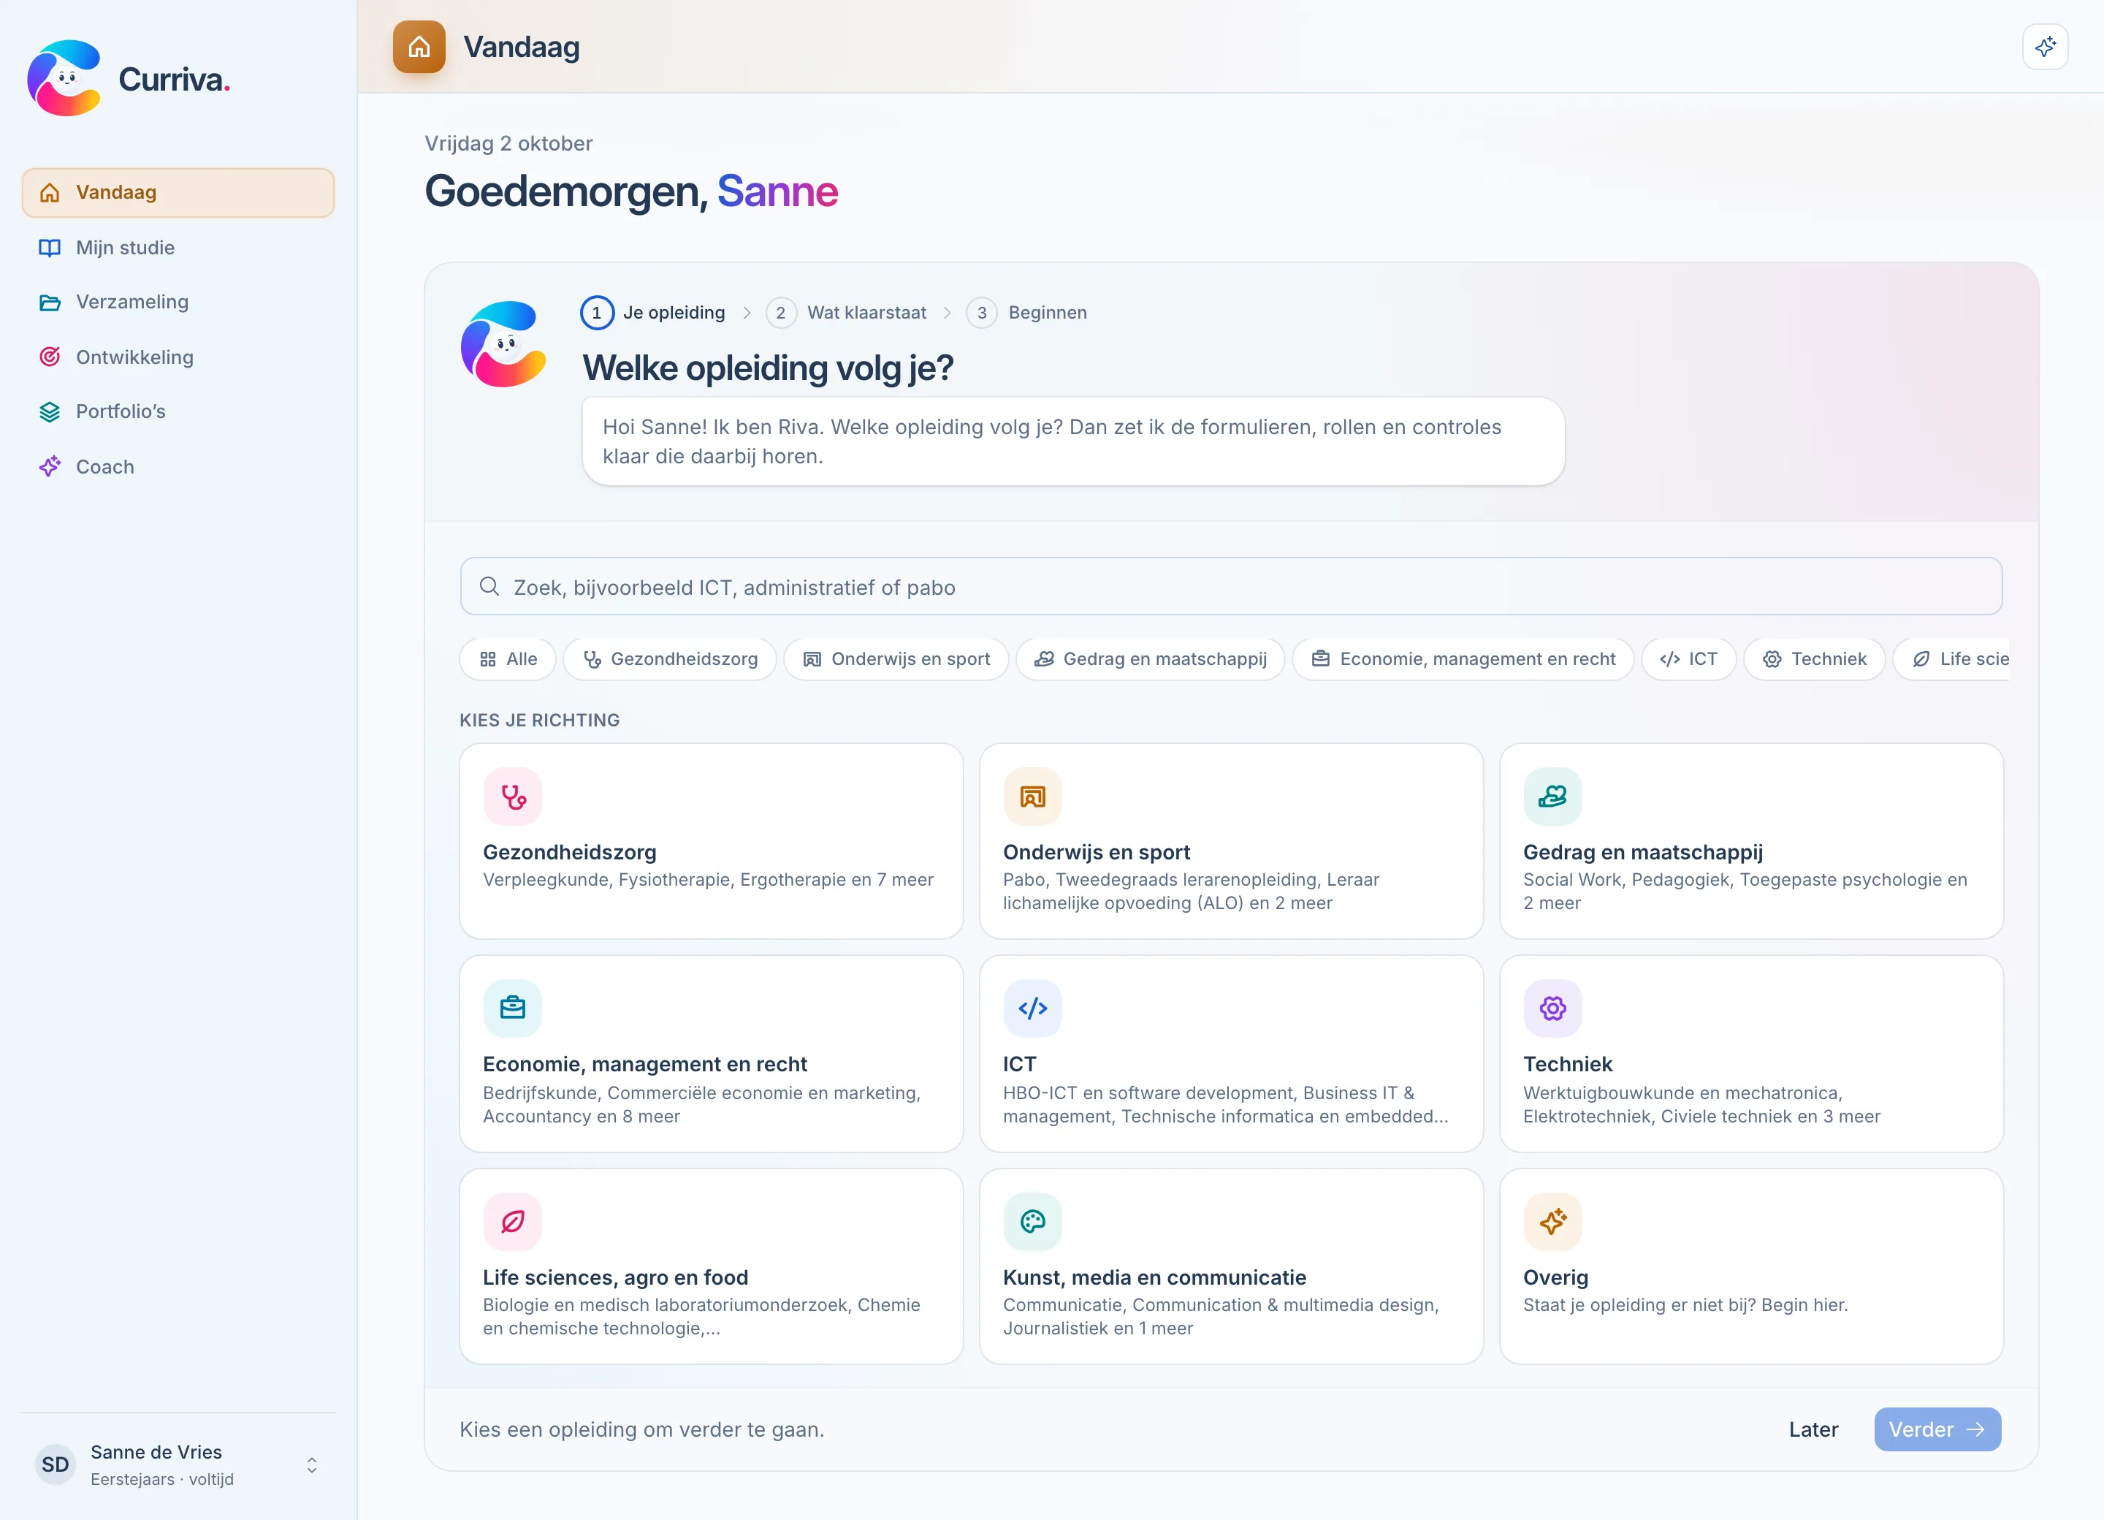Focus the opleiding search field
Viewport: 2104px width, 1520px height.
click(x=1231, y=587)
